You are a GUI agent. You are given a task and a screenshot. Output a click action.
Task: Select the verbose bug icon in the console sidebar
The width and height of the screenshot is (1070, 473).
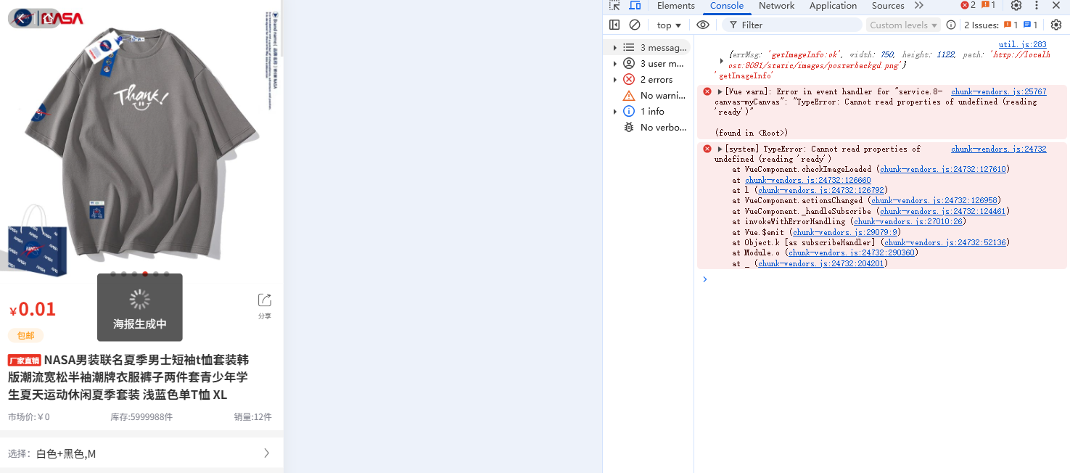(629, 128)
